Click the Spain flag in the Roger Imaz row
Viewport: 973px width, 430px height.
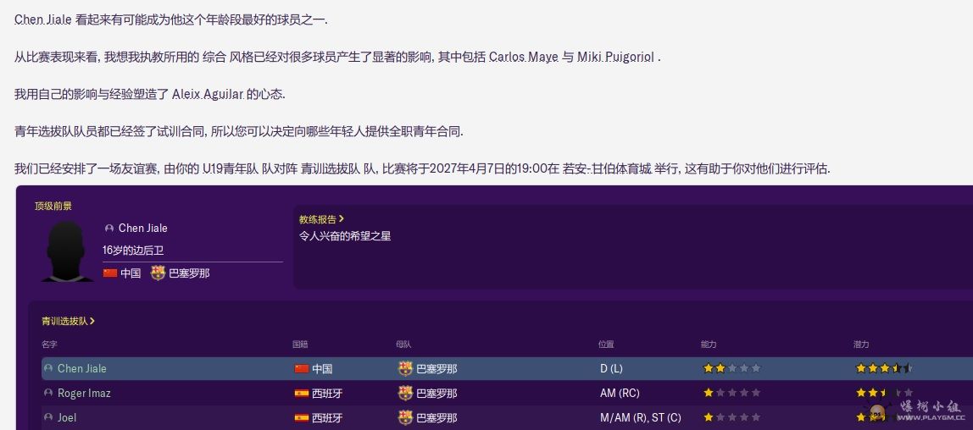coord(302,394)
